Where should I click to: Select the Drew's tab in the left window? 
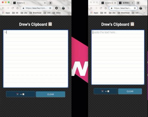tap(29, 3)
